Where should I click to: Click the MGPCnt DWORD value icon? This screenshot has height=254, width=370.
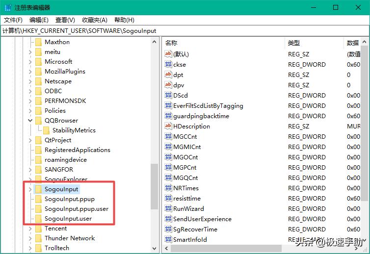pyautogui.click(x=168, y=167)
